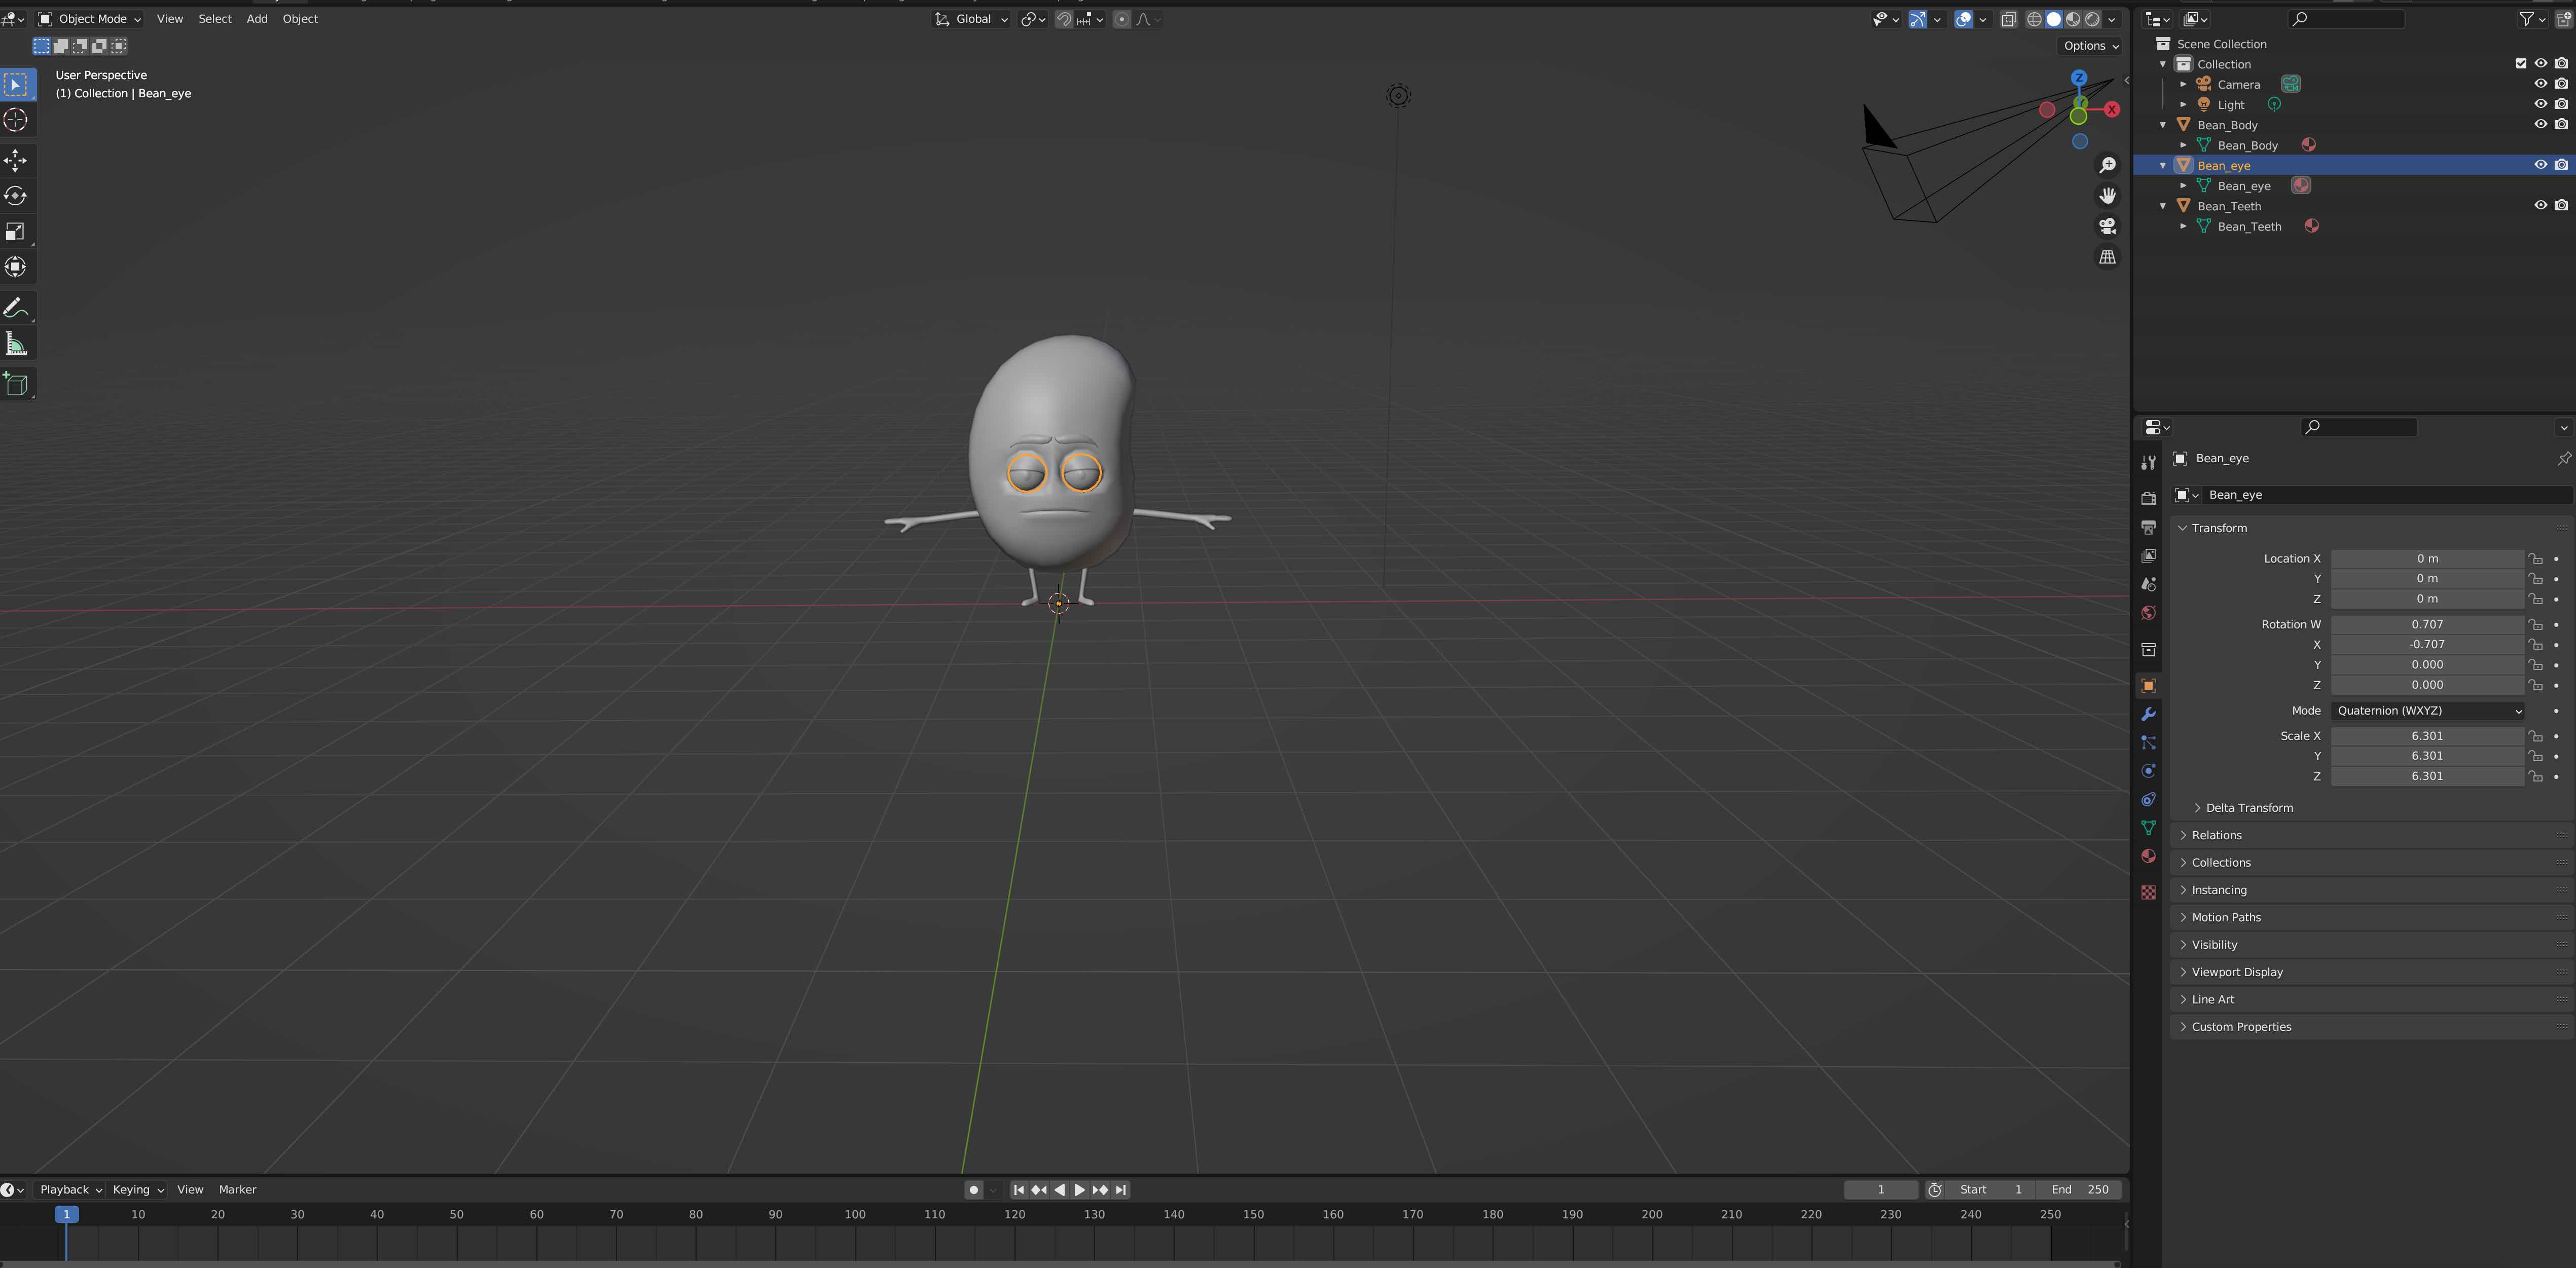Viewport: 2576px width, 1268px height.
Task: Open the Physics properties tab
Action: pyautogui.click(x=2148, y=771)
